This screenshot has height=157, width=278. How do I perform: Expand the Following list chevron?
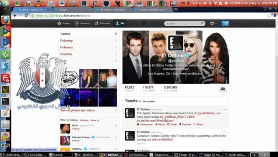(116, 41)
